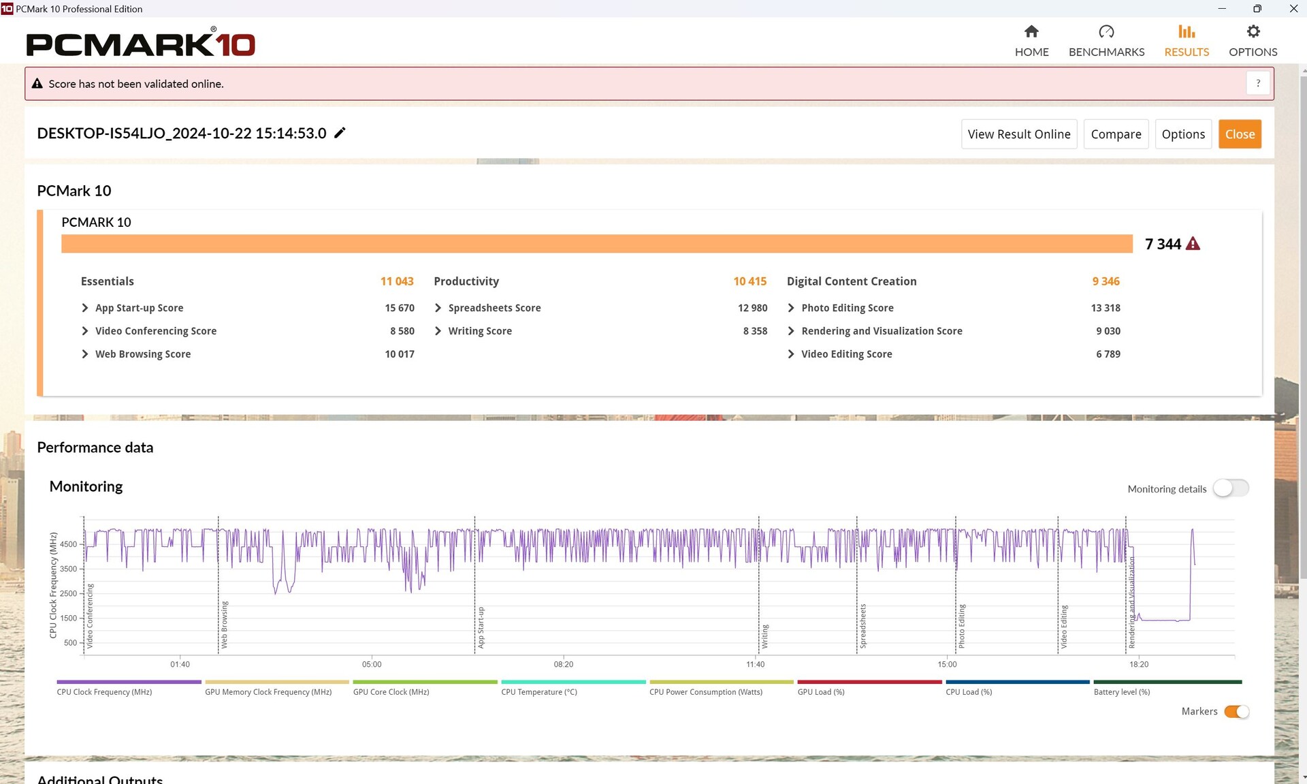Screen dimensions: 1307x784
Task: Click the Photo Editing chart marker
Action: [x=961, y=626]
